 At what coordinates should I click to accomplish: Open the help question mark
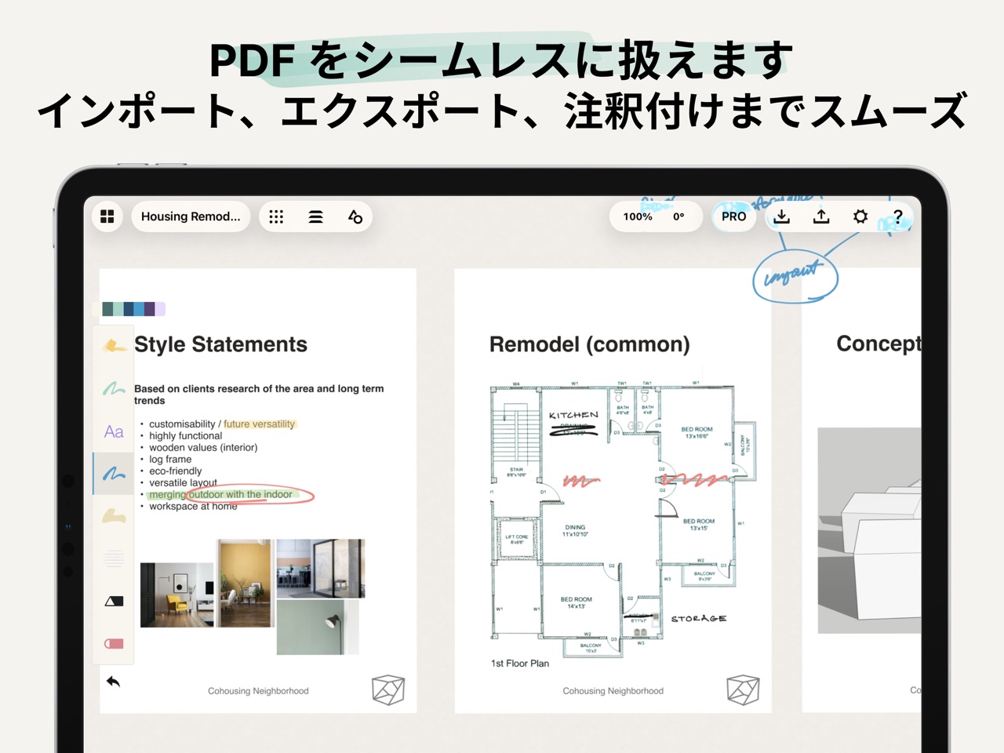pos(898,216)
